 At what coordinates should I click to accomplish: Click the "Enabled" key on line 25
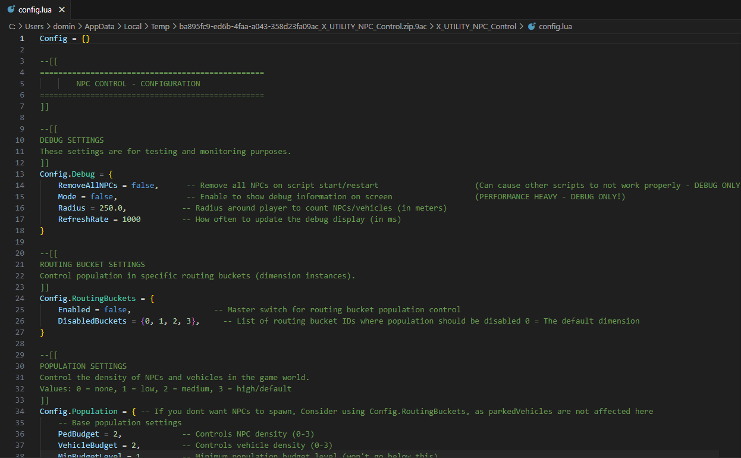[x=74, y=310]
